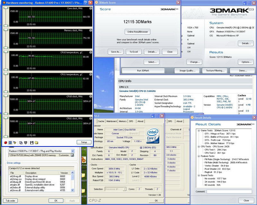Viewport: 257px width, 205px height.
Task: Open Image Quality settings
Action: tap(187, 70)
